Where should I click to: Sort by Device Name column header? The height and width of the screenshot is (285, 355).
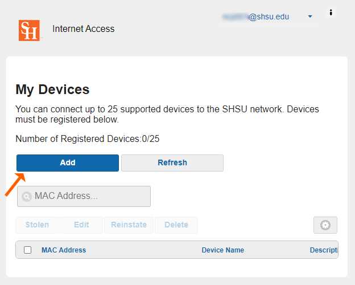[222, 250]
